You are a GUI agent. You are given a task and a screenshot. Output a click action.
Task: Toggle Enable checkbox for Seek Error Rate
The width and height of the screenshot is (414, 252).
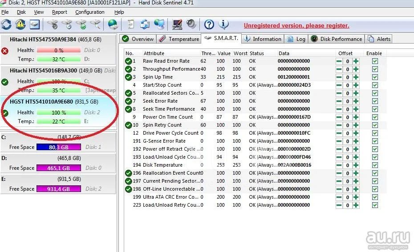point(375,101)
